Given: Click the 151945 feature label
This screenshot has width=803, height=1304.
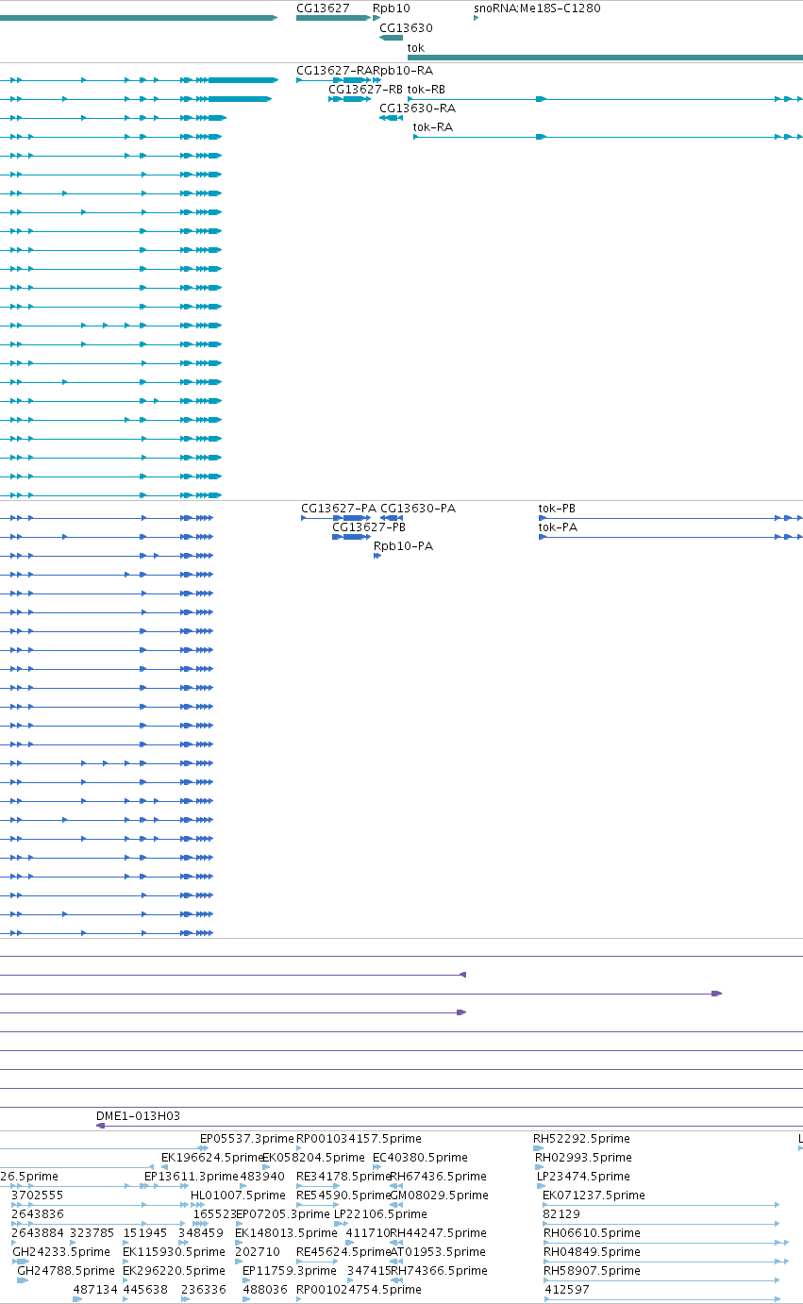Looking at the screenshot, I should (x=145, y=1232).
